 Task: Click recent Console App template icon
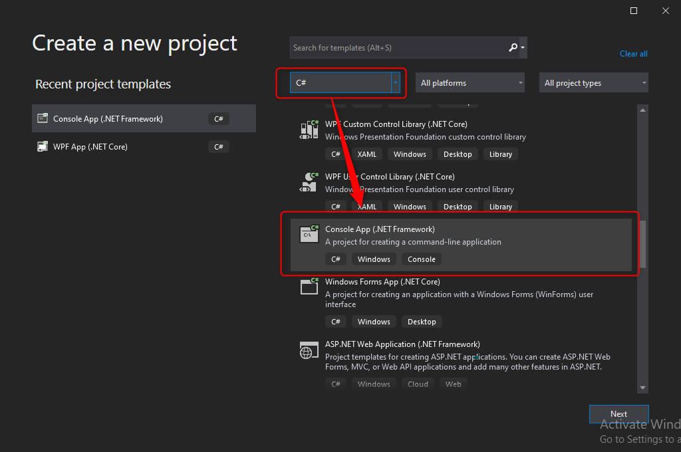tap(43, 119)
